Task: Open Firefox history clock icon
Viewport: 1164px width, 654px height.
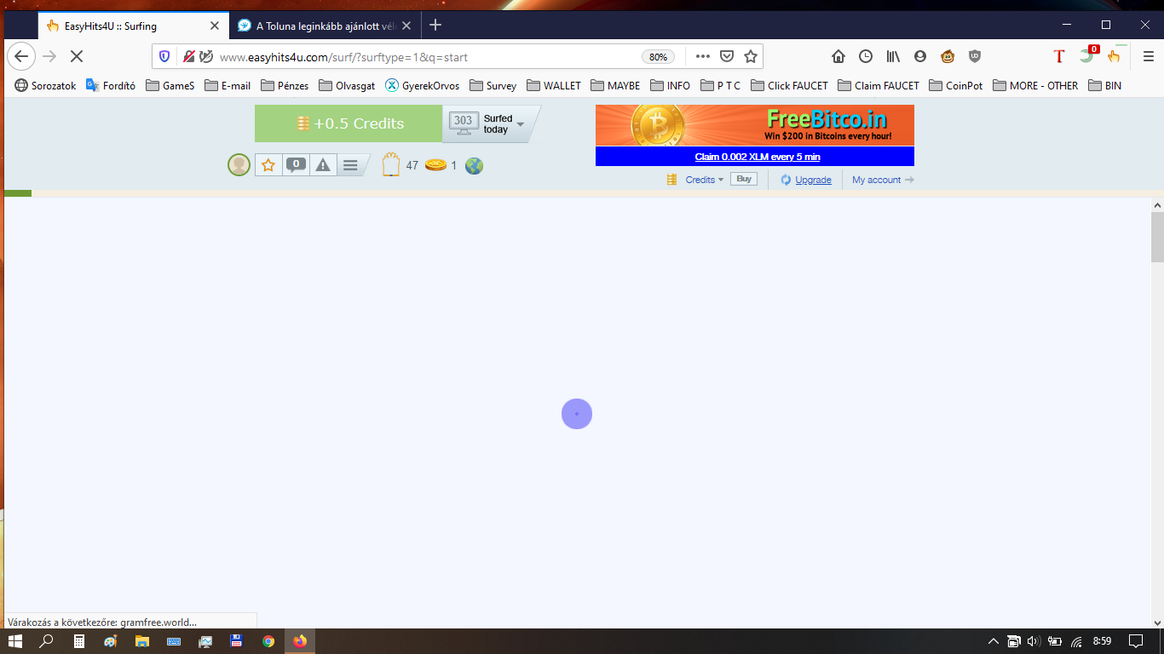Action: tap(866, 56)
